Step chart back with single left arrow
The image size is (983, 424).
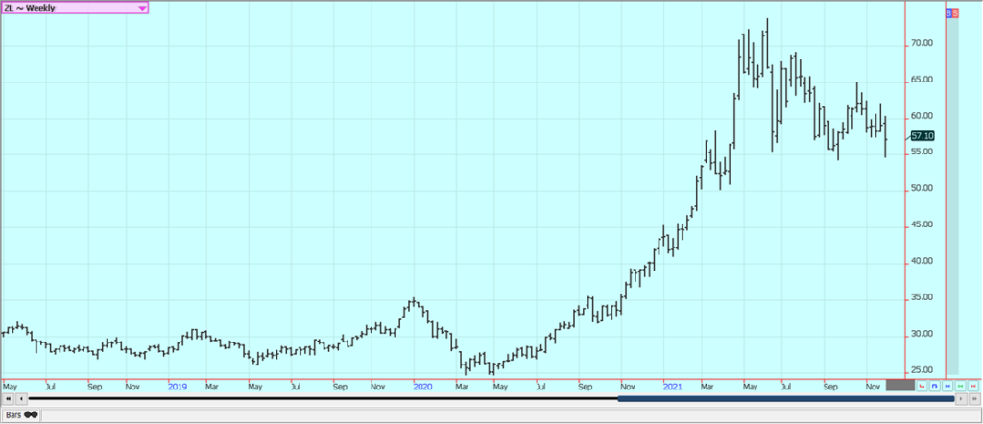point(21,399)
